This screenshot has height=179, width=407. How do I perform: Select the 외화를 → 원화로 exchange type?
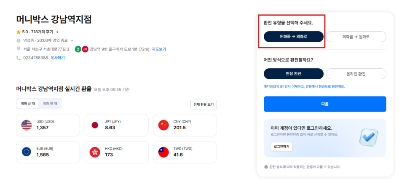356,37
